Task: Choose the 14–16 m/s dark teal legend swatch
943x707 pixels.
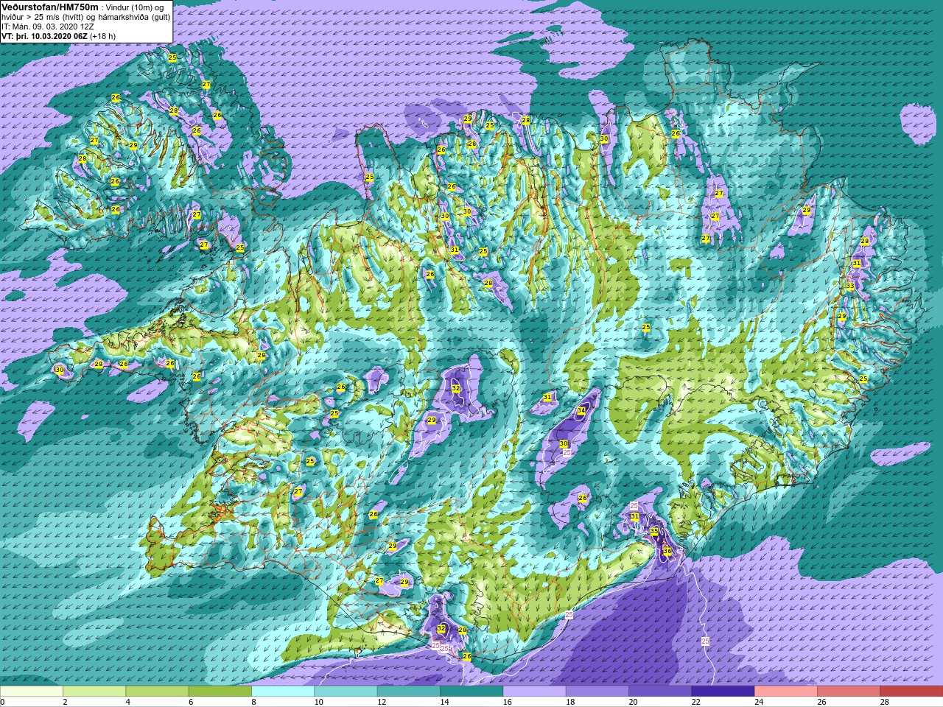Action: (x=471, y=692)
